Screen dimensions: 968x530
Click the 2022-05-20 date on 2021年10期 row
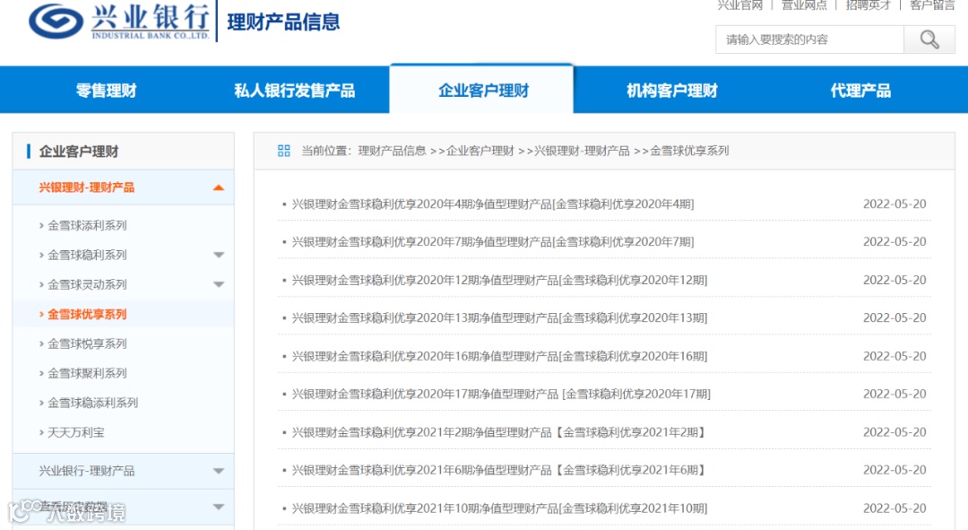tap(895, 508)
